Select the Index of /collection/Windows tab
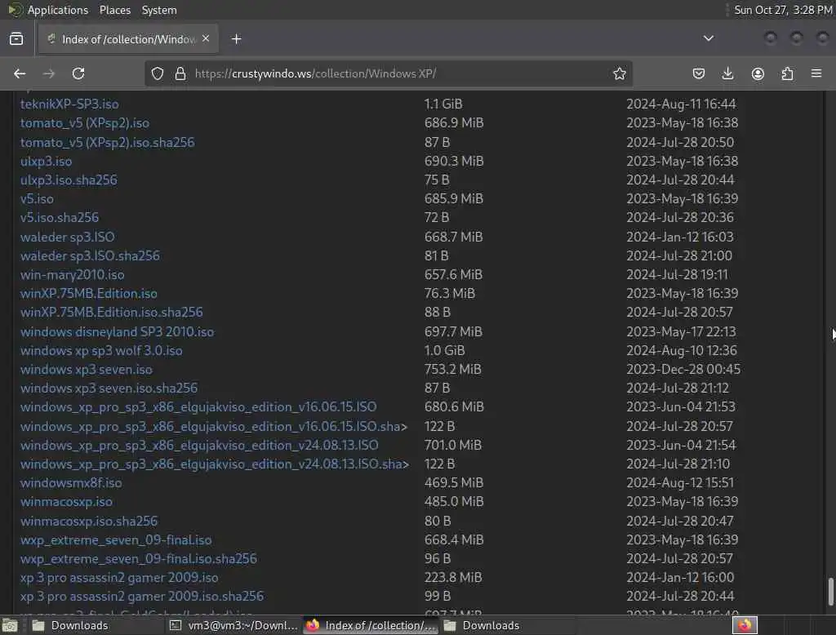 point(128,39)
